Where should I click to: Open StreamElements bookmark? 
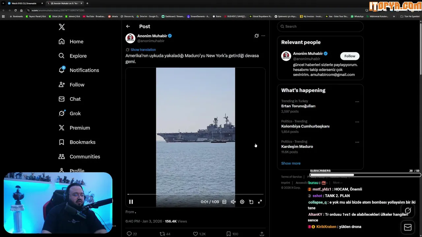[x=198, y=16]
